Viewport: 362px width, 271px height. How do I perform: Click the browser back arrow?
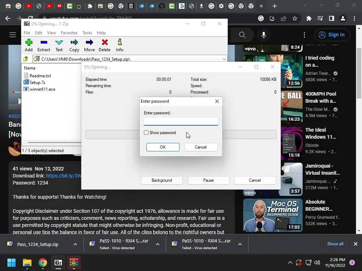point(8,18)
